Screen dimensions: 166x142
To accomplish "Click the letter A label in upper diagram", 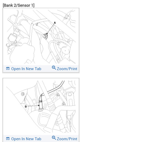I will point(55,23).
